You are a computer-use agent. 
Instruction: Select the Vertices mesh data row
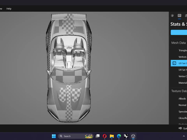pos(179,57)
